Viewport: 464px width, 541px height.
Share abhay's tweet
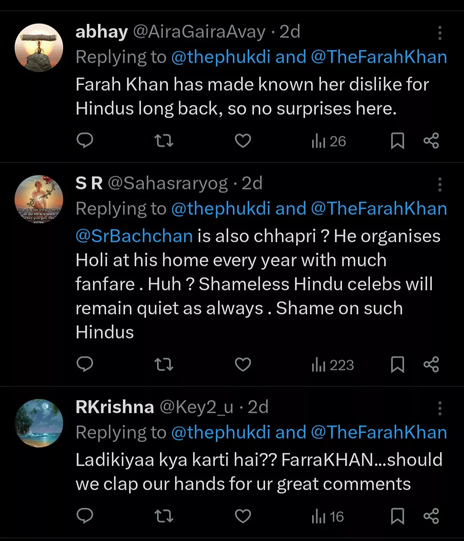(431, 141)
